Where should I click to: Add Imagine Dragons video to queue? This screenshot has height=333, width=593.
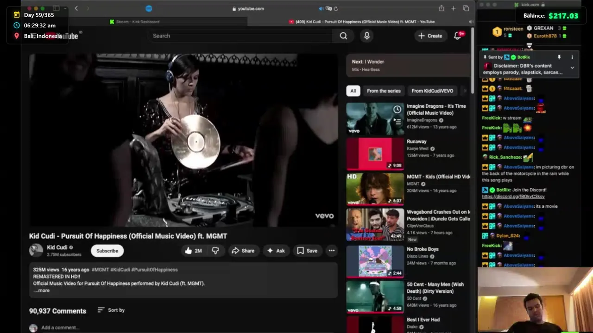(x=397, y=122)
